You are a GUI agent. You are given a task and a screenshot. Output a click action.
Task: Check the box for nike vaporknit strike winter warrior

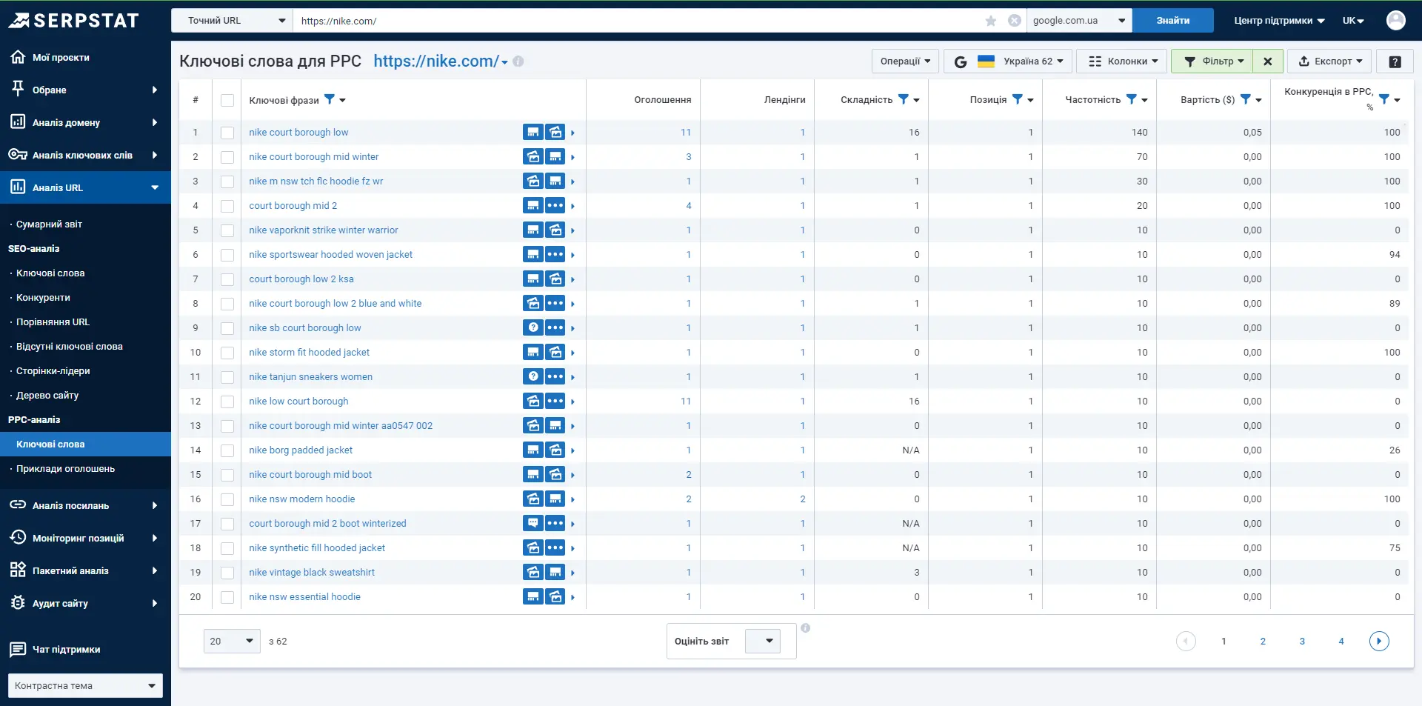[227, 230]
